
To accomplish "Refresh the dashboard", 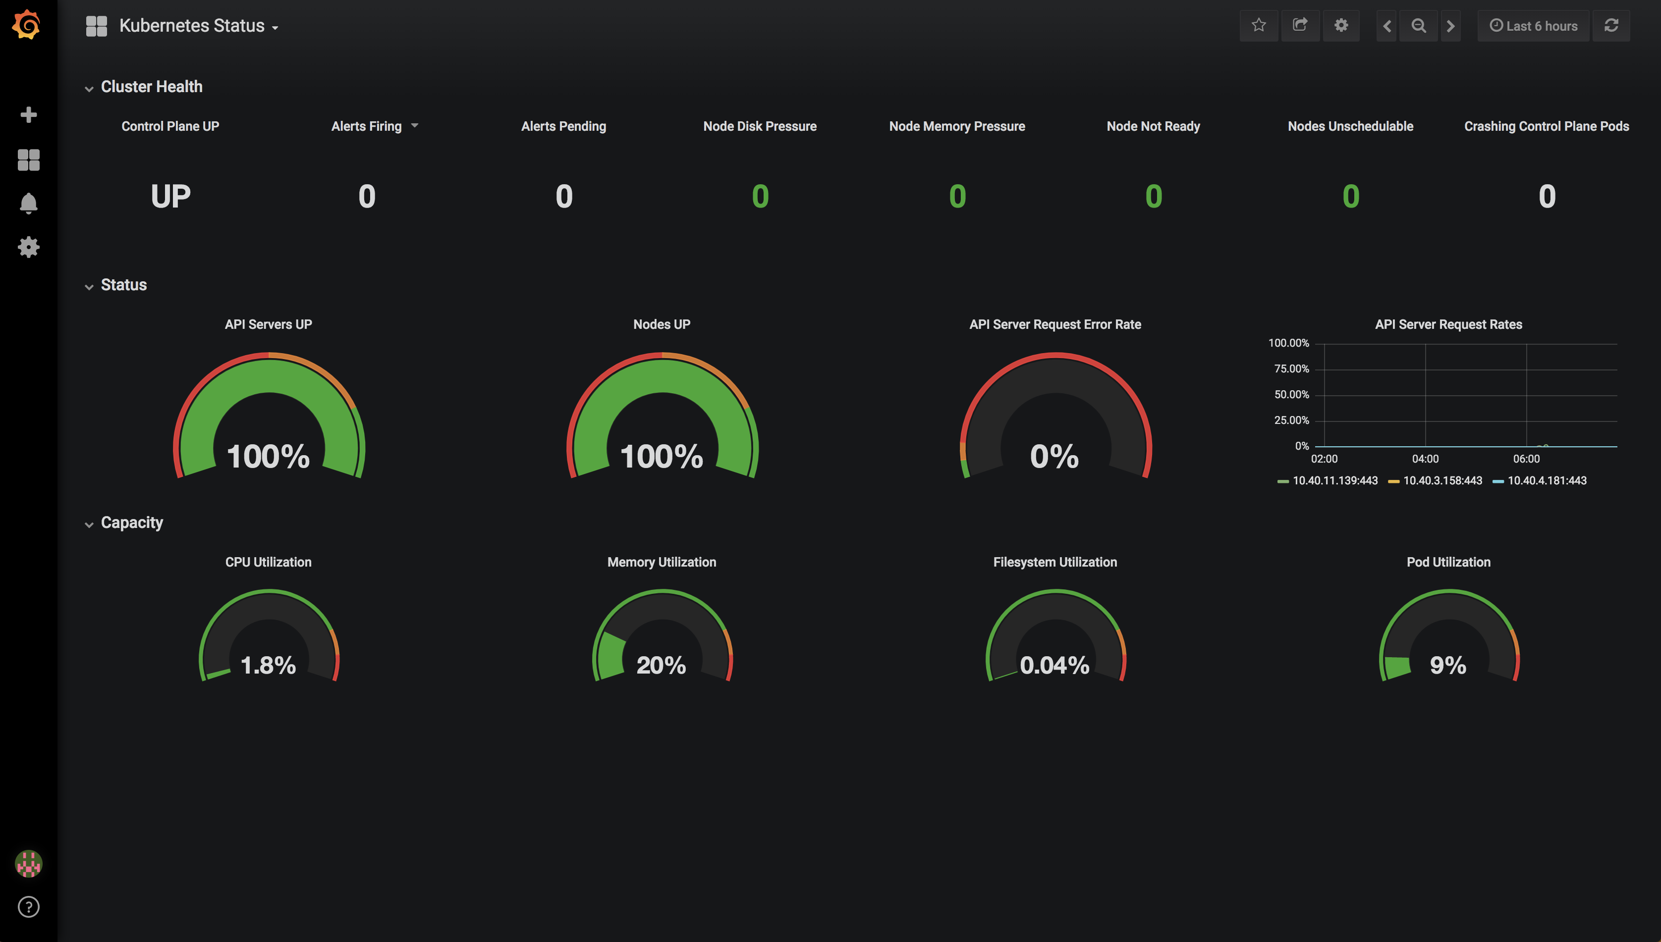I will [x=1611, y=26].
